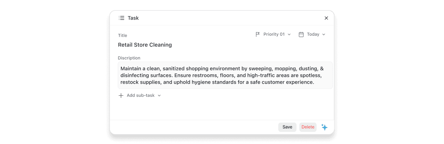Click the priority flag icon
The width and height of the screenshot is (444, 144).
tap(258, 34)
